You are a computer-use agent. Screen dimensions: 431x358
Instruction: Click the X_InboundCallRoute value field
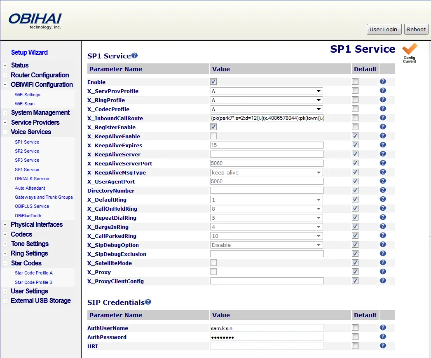coord(267,118)
